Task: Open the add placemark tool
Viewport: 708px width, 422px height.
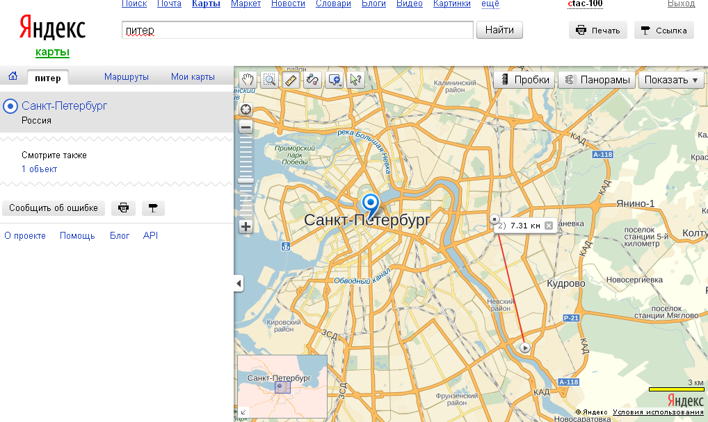Action: point(335,81)
